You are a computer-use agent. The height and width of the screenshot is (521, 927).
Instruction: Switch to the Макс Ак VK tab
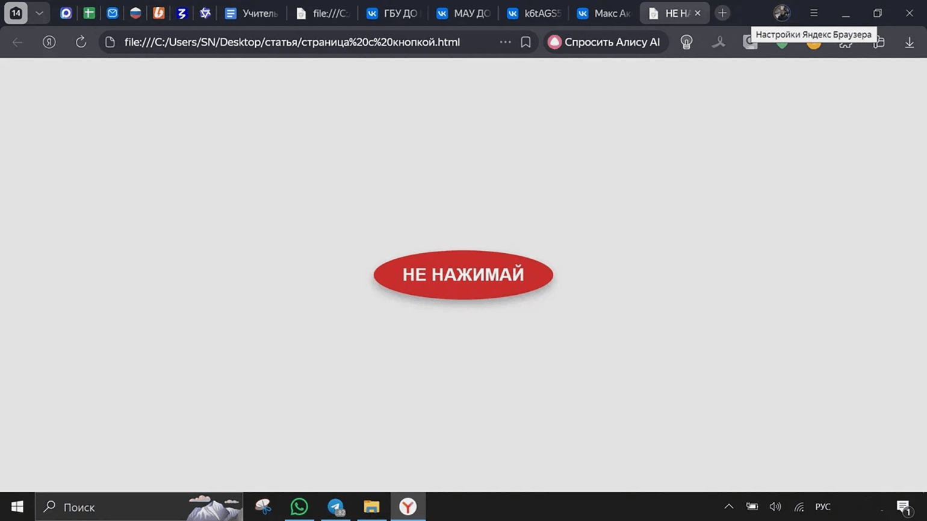tap(604, 13)
